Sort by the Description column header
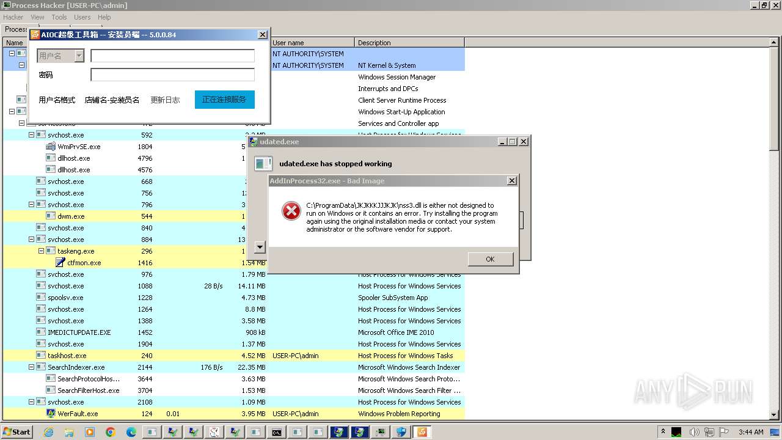Image resolution: width=782 pixels, height=440 pixels. pyautogui.click(x=409, y=43)
